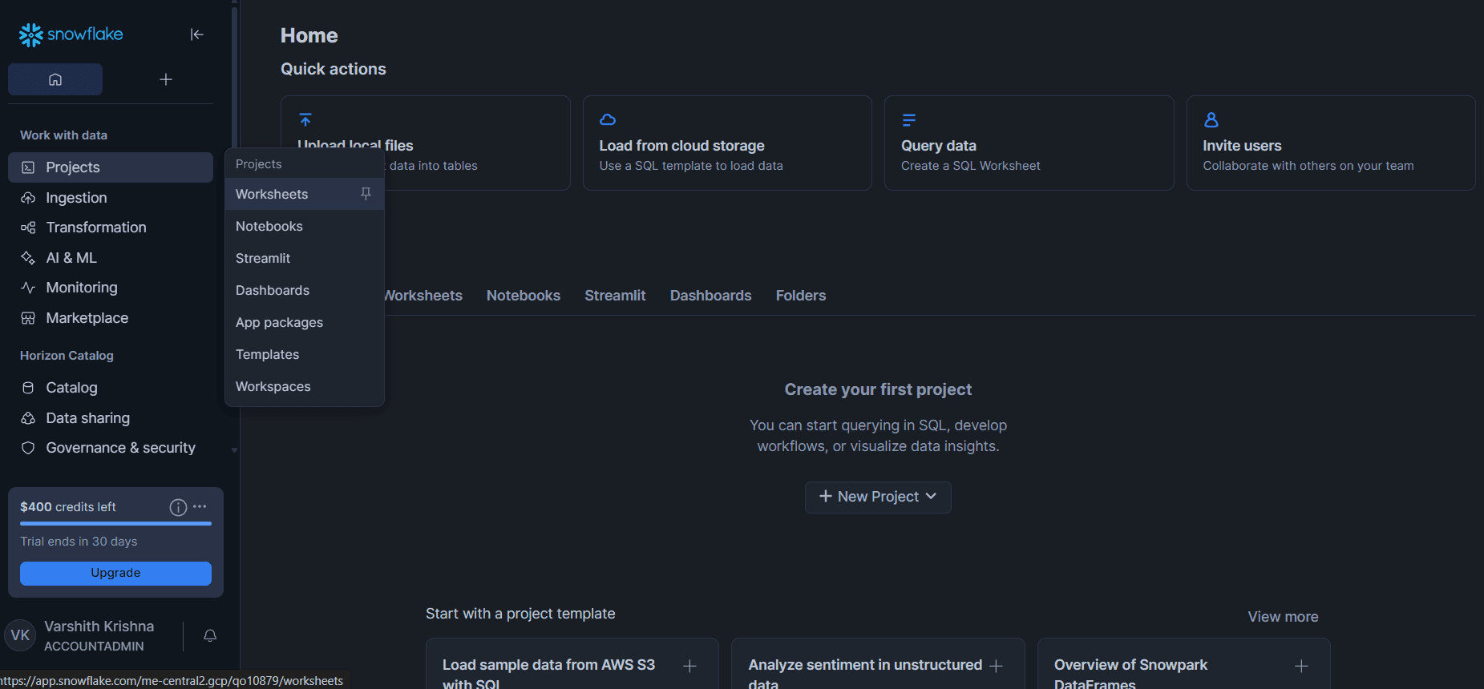The width and height of the screenshot is (1484, 689).
Task: Open Governance & security in sidebar
Action: (111, 448)
